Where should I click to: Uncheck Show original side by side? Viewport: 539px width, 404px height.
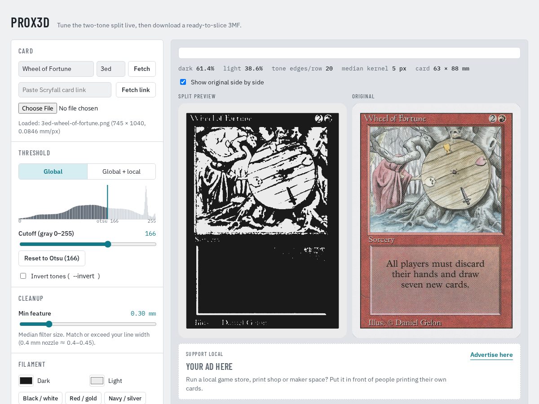(183, 82)
